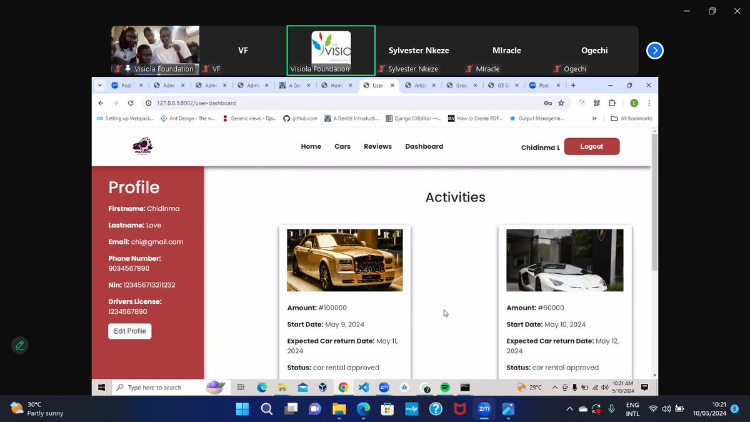Image resolution: width=750 pixels, height=422 pixels.
Task: Open Microsoft Store in Windows 11 taskbar
Action: point(387,409)
